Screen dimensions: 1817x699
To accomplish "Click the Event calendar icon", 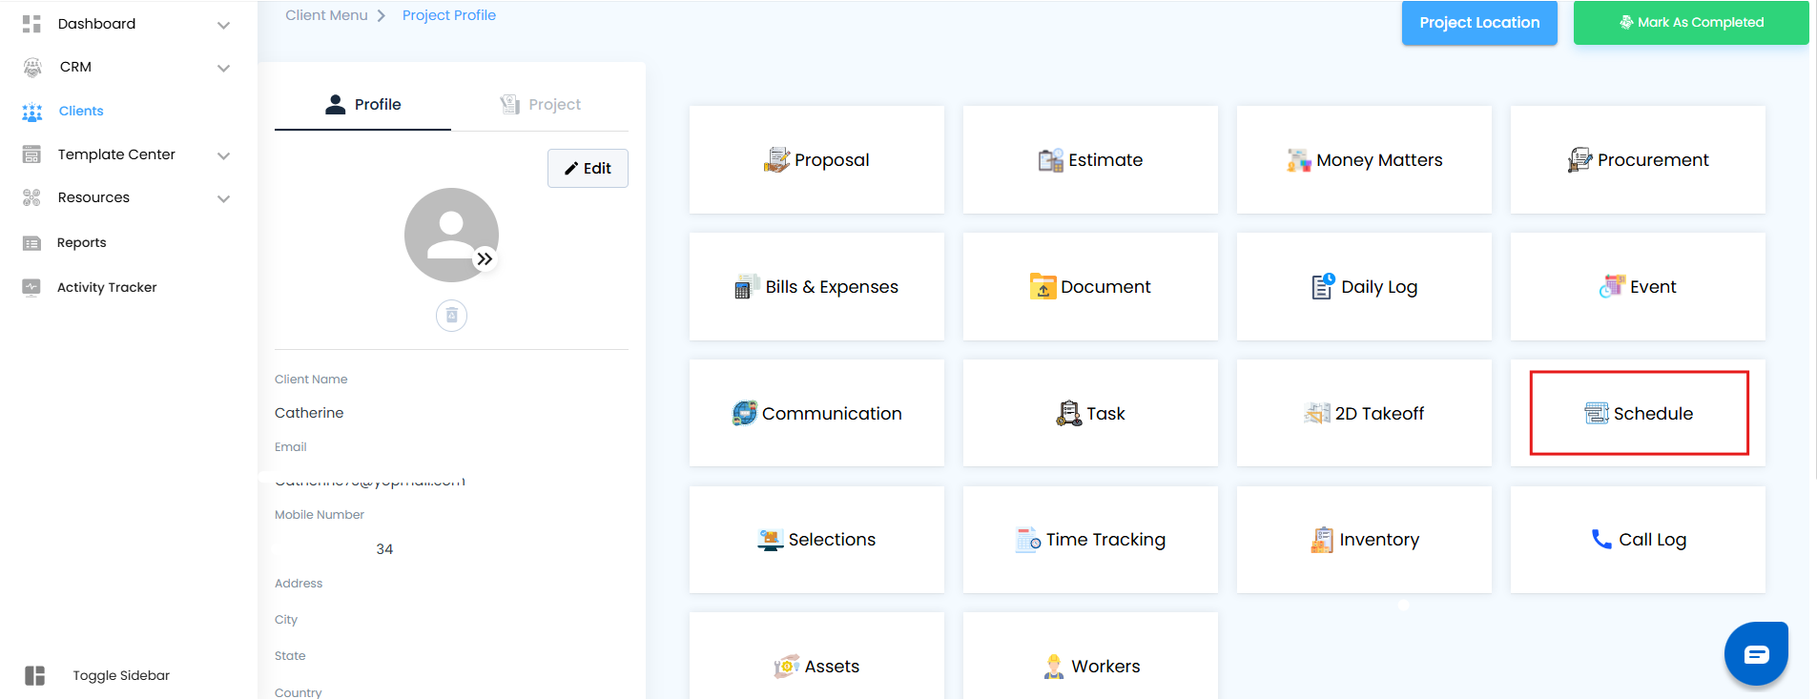I will point(1613,286).
